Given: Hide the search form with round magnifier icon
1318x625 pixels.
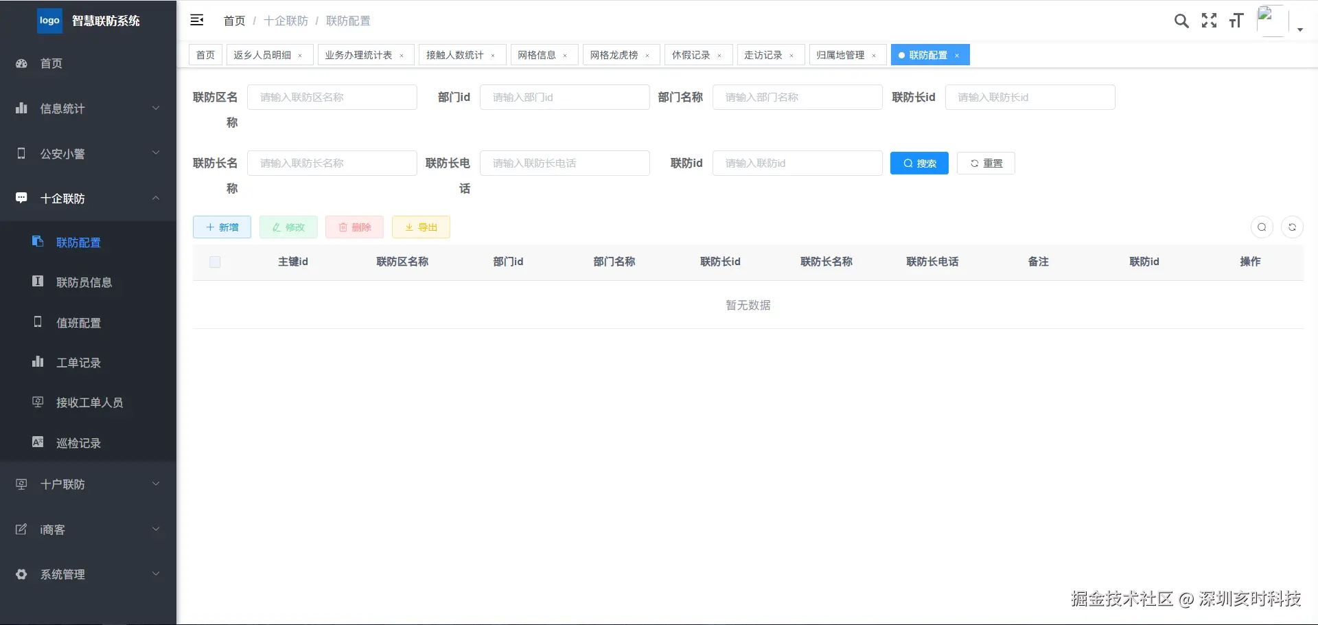Looking at the screenshot, I should (x=1262, y=227).
